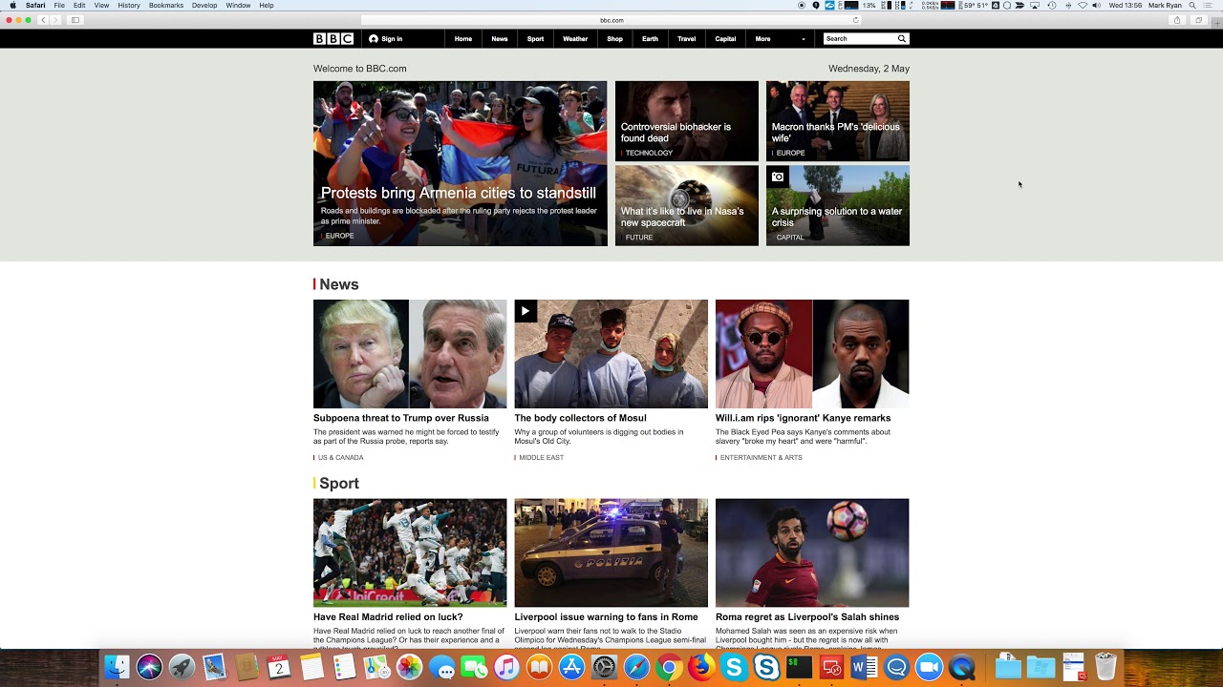Open the Travel navigation link
Image resolution: width=1223 pixels, height=687 pixels.
point(686,39)
